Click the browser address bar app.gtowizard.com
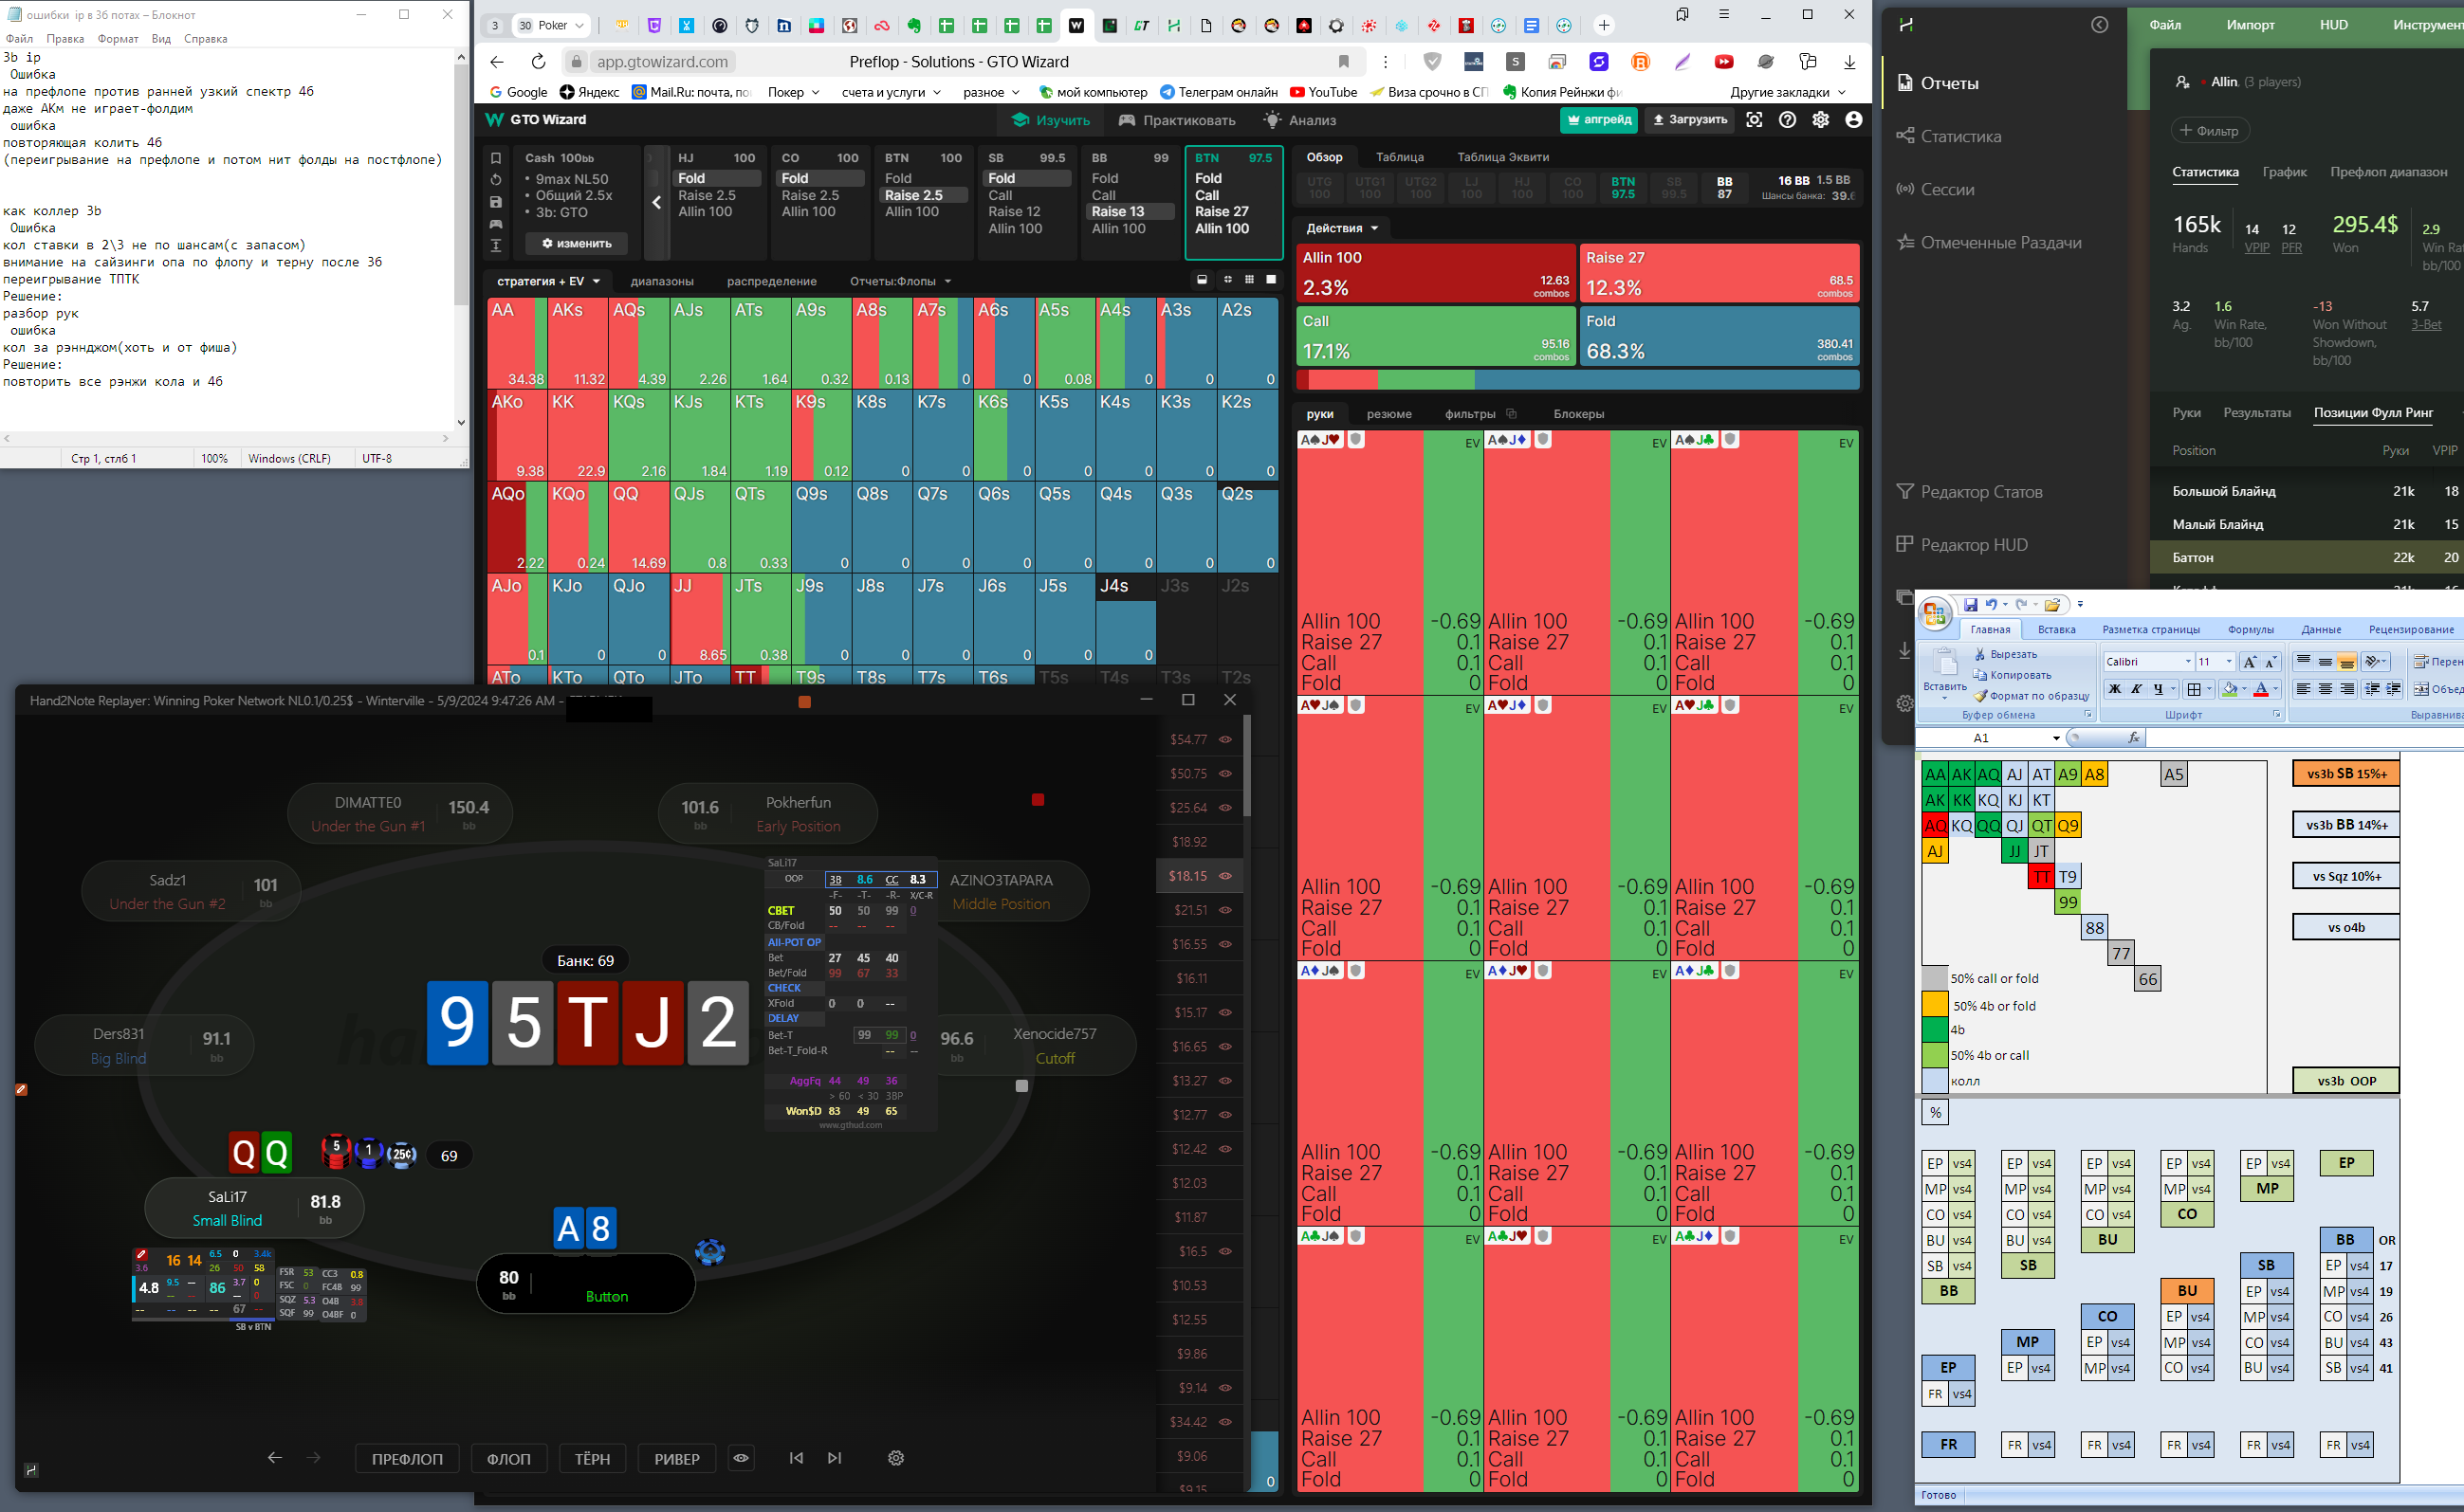 coord(662,62)
